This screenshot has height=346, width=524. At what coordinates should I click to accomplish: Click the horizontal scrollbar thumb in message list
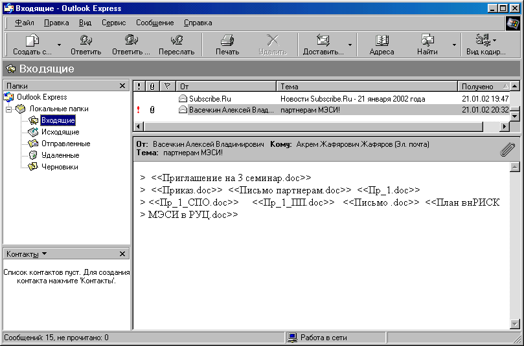pos(313,127)
